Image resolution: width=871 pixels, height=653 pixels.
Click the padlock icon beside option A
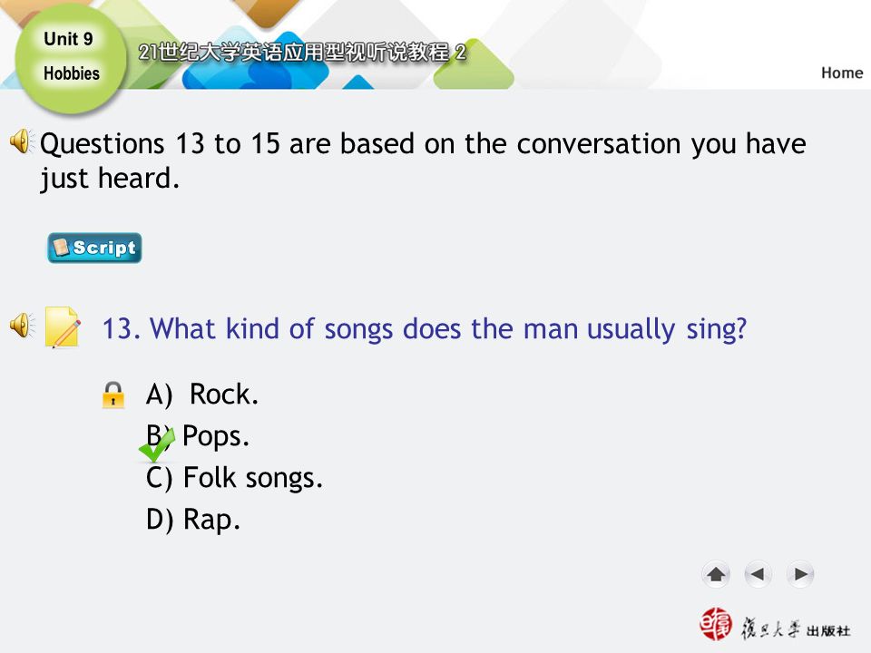coord(113,395)
